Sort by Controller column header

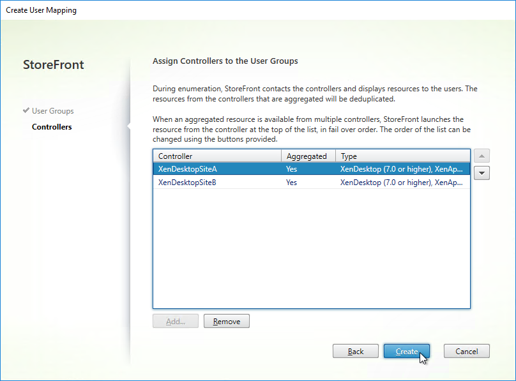click(217, 156)
